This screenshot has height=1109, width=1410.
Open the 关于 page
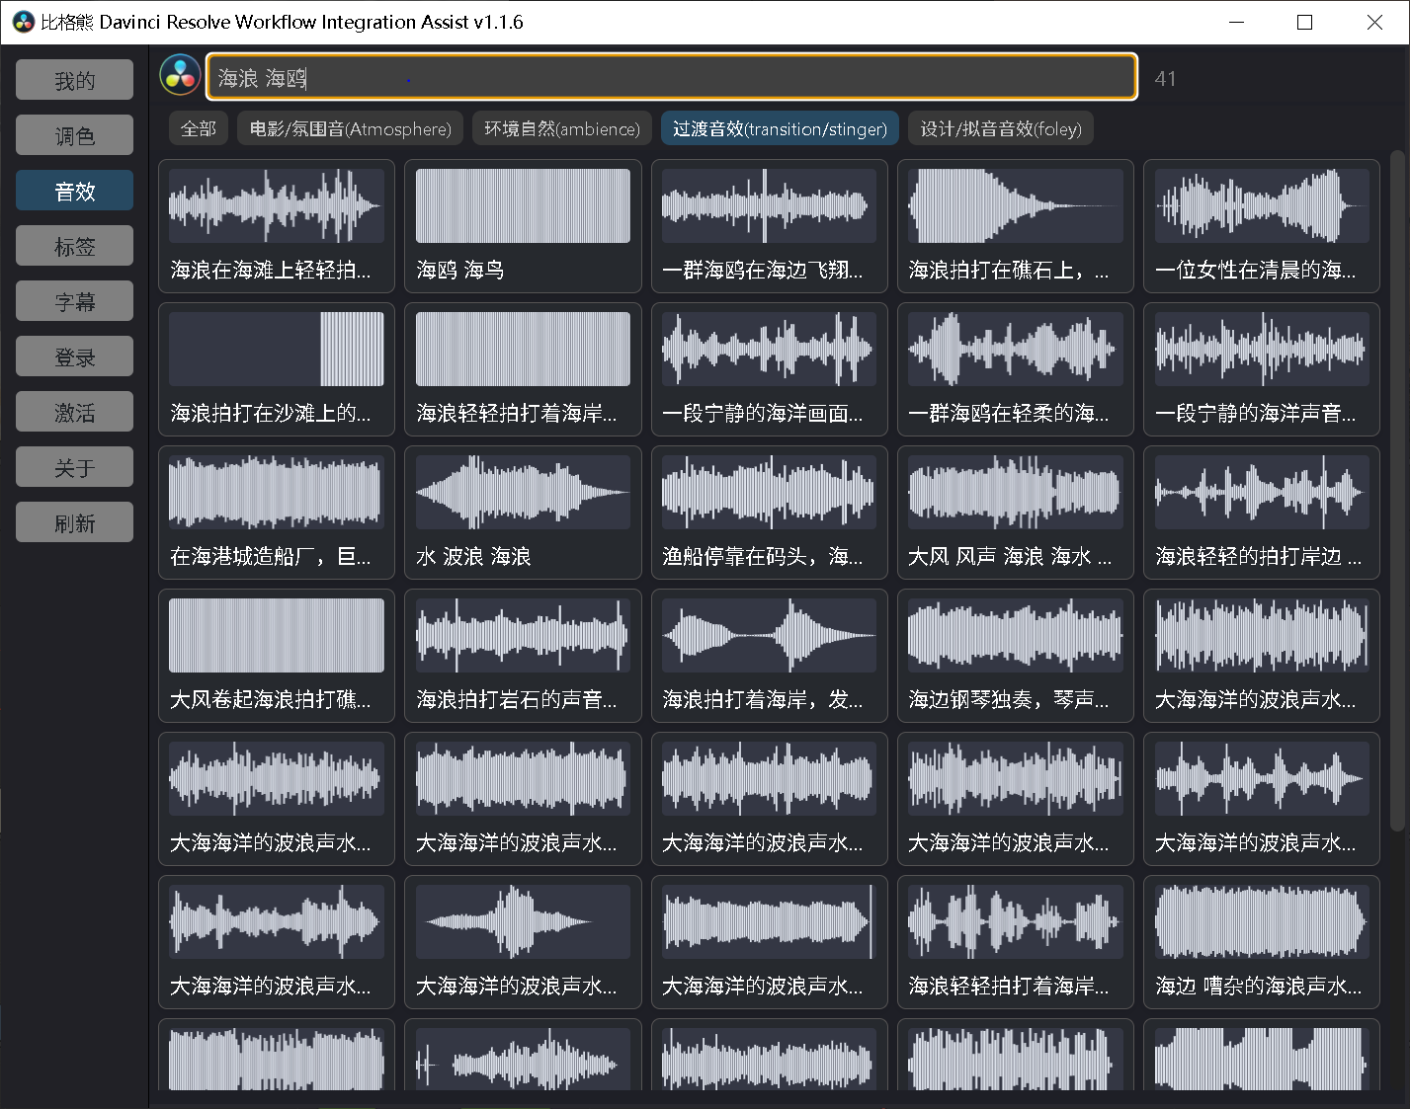75,467
